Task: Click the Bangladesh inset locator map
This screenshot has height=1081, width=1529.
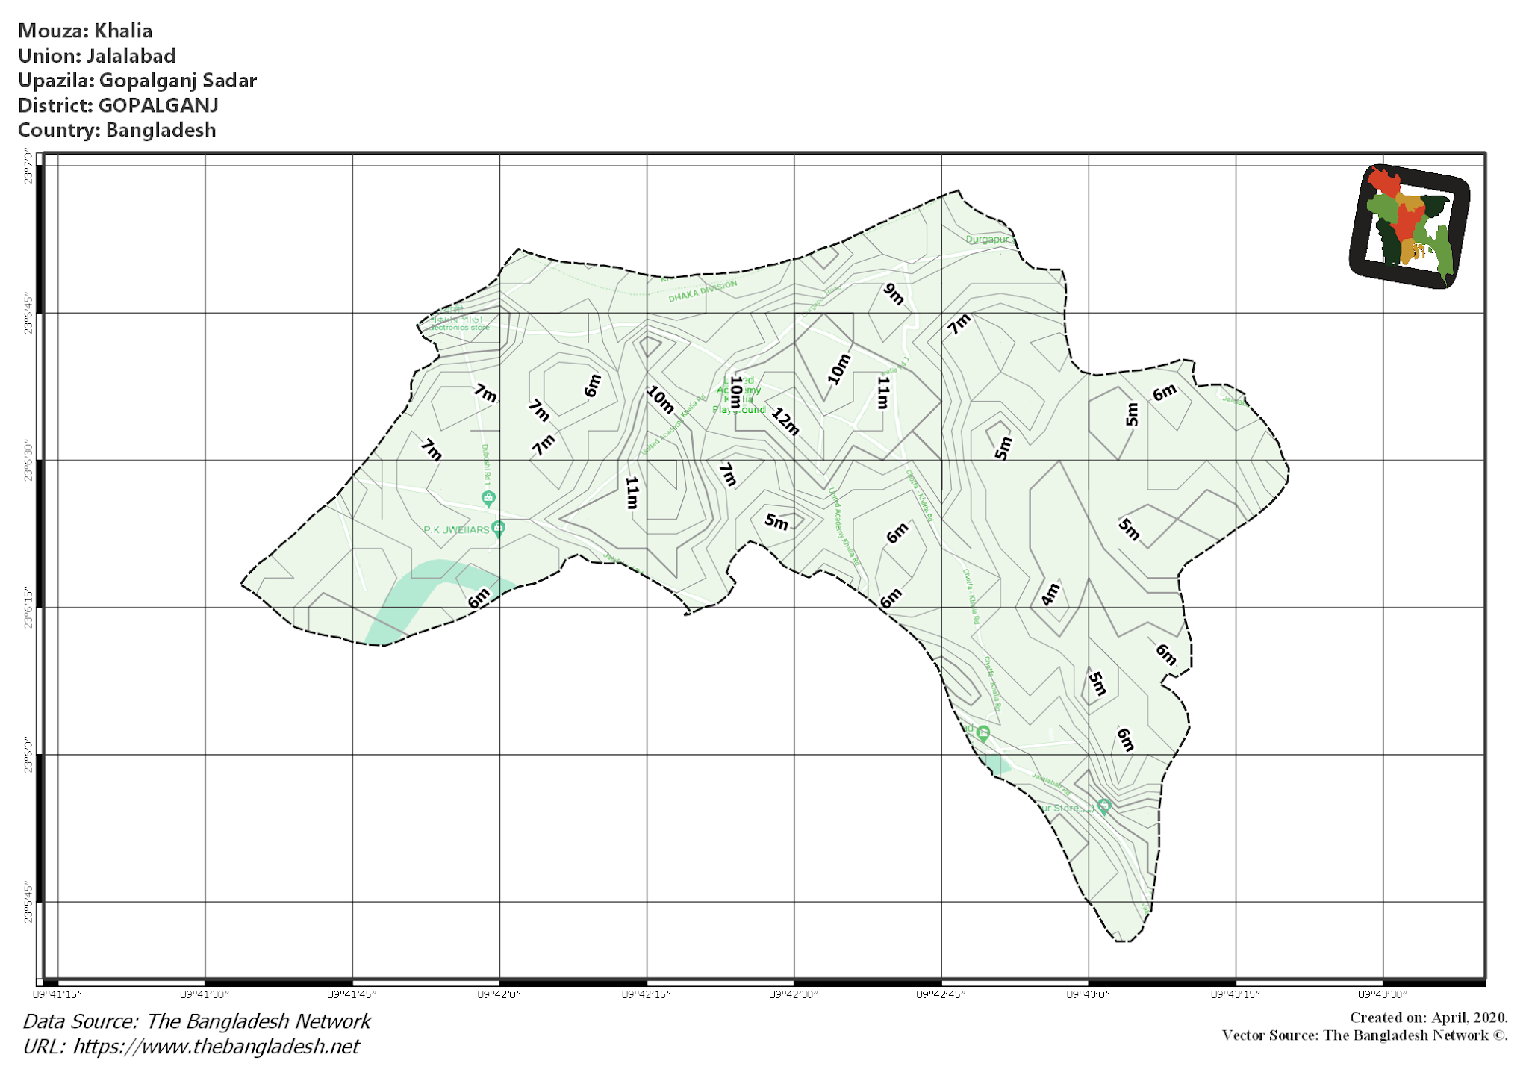Action: 1413,221
